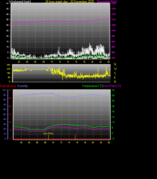Click the 'Sun Rise' label text
This screenshot has width=157, height=179.
coord(48,133)
